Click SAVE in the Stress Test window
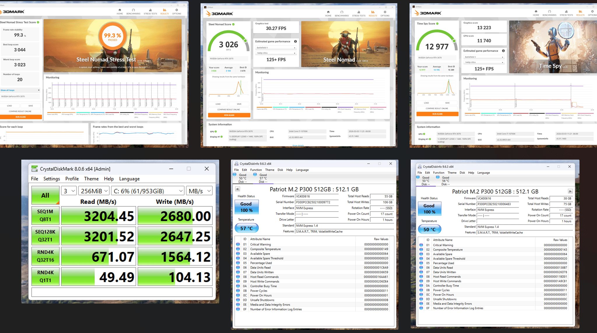Image resolution: width=597 pixels, height=333 pixels. 31,106
